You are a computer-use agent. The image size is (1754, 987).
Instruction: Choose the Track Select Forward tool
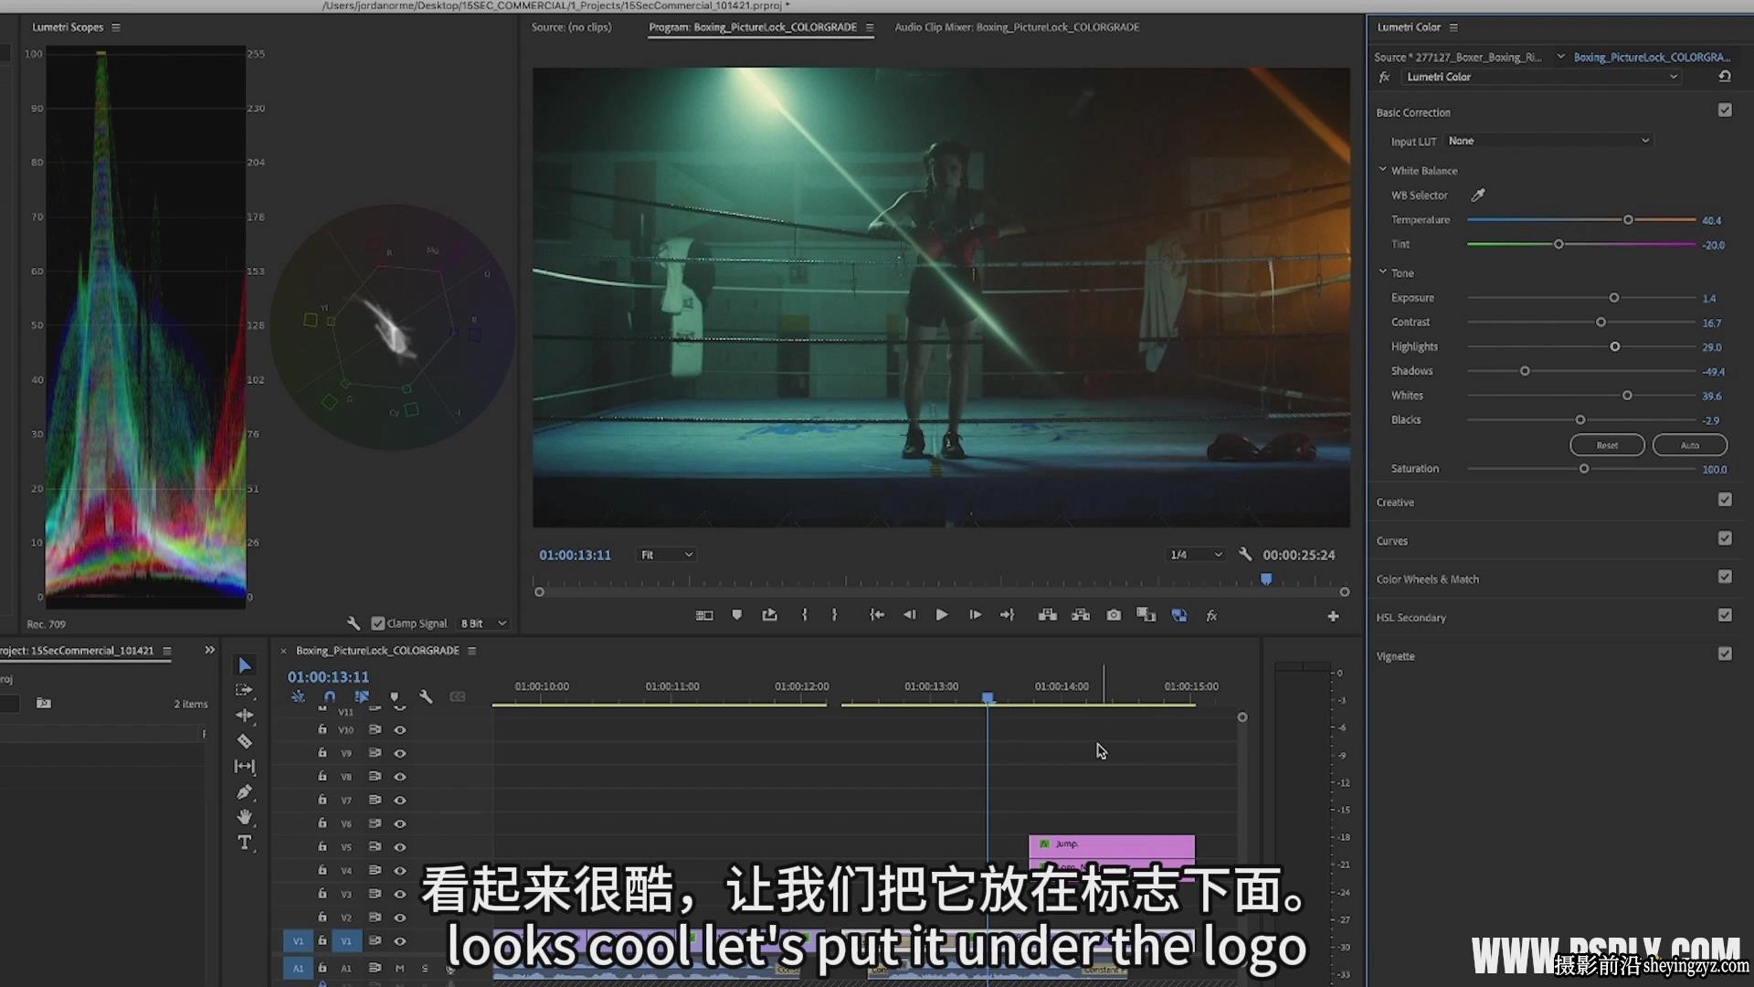pyautogui.click(x=244, y=690)
